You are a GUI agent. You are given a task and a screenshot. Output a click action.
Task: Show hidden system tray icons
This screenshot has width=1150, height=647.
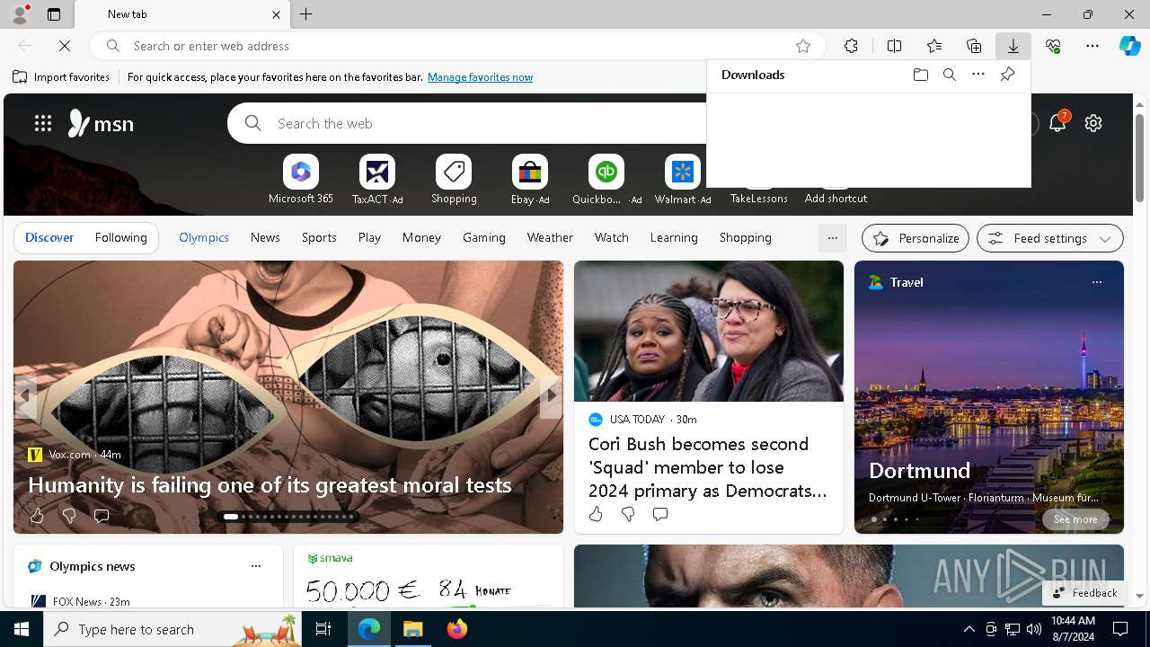click(x=969, y=629)
